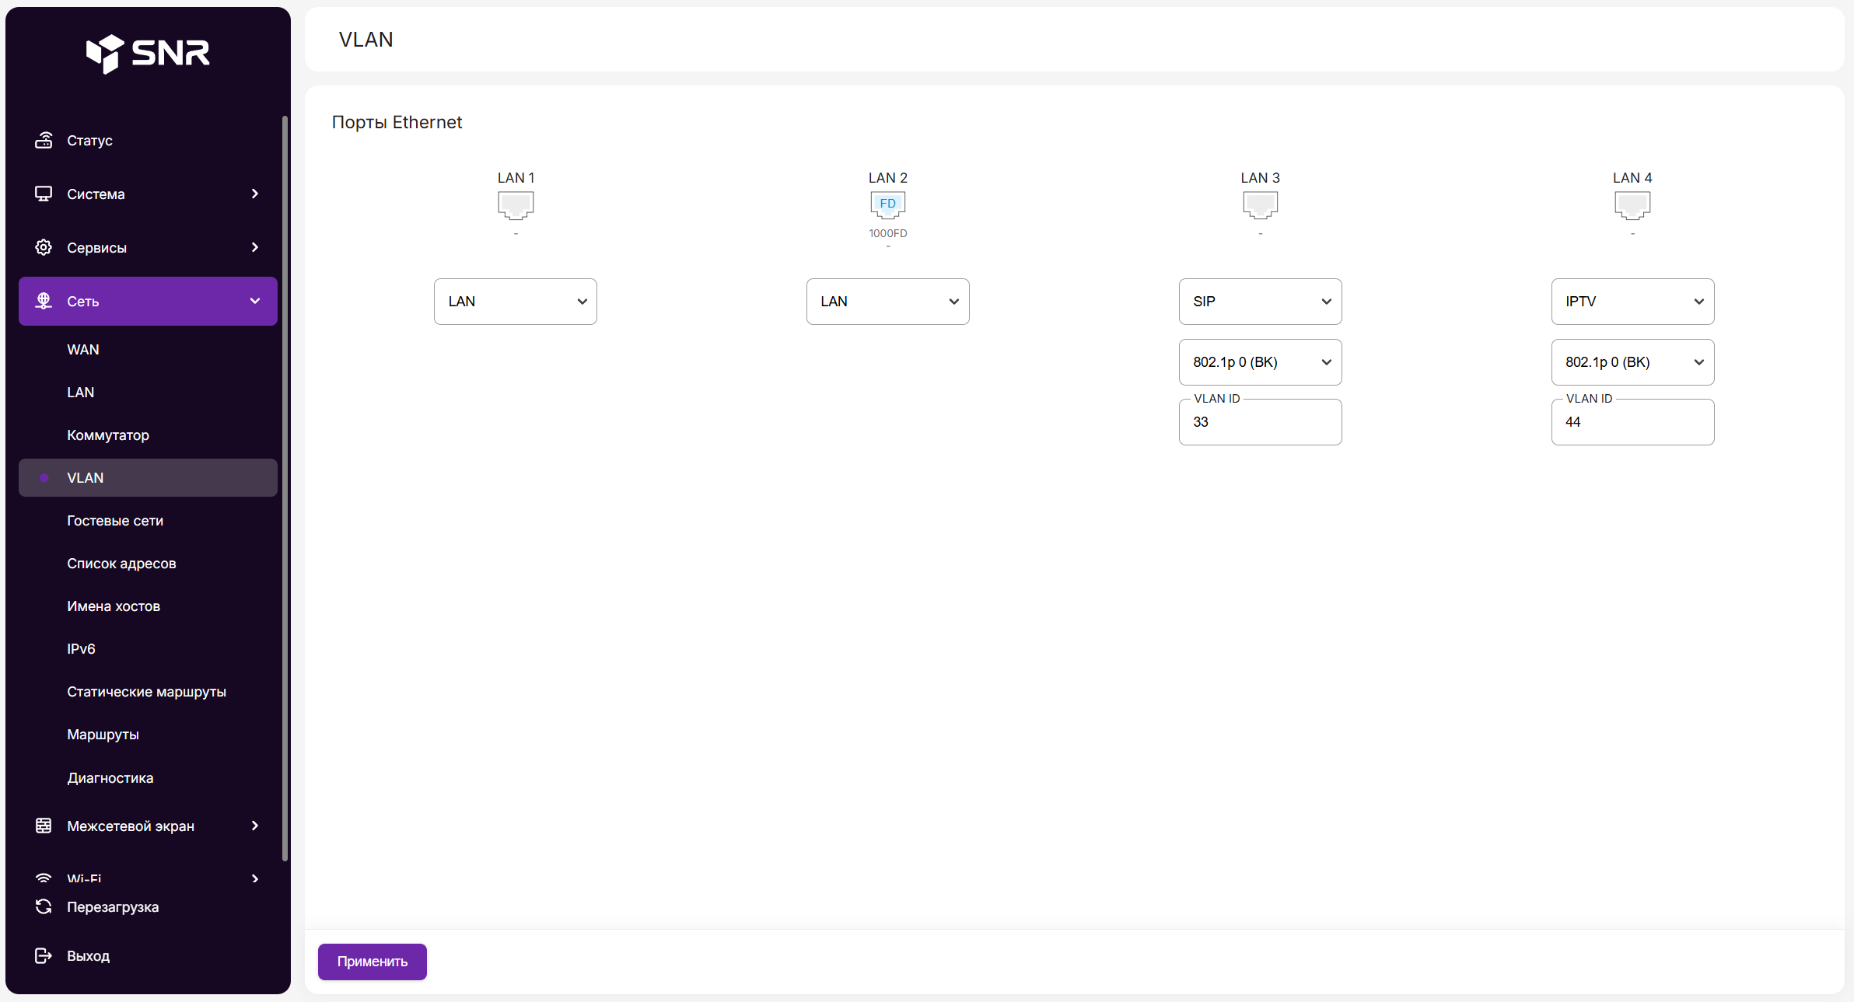Click the Status router icon

click(x=44, y=141)
